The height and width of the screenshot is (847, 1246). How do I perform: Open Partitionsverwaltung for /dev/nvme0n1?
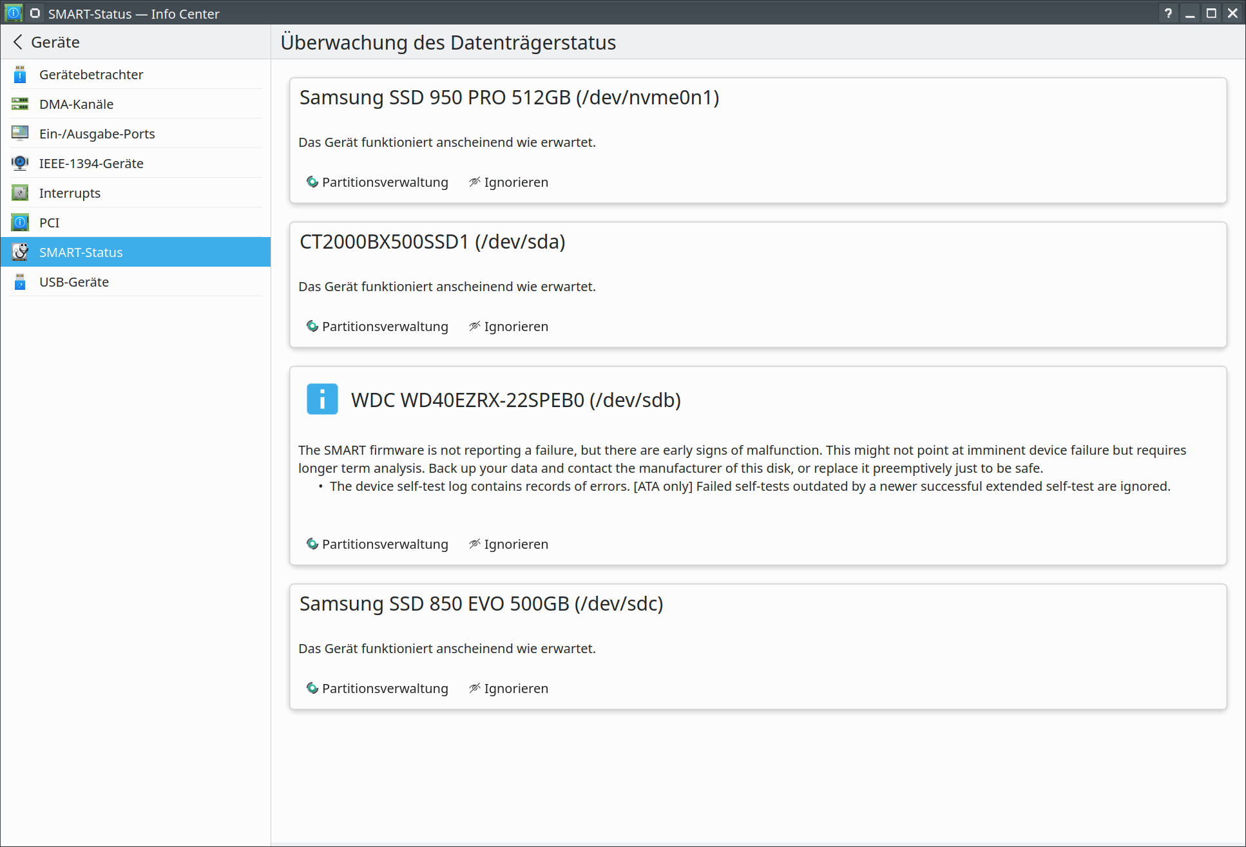[377, 182]
